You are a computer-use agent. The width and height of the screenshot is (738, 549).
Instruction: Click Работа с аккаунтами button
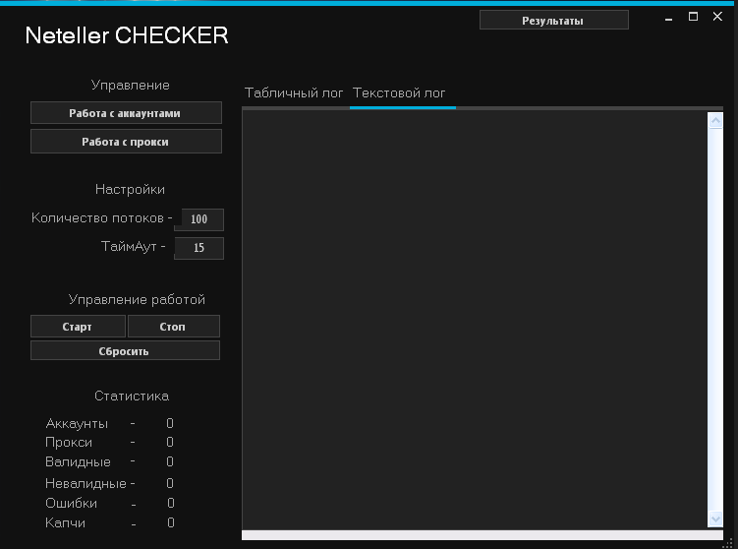click(x=126, y=113)
